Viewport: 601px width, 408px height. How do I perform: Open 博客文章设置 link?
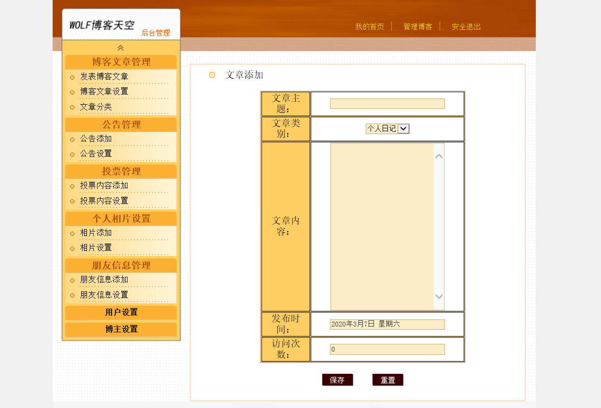(x=104, y=91)
